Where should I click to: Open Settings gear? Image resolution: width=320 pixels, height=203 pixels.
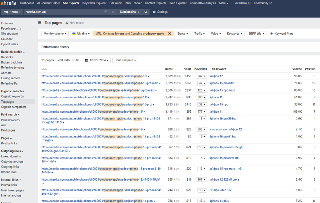154,12
